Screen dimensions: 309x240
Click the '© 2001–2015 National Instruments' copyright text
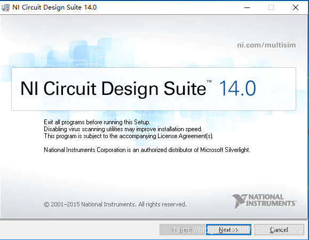click(115, 204)
